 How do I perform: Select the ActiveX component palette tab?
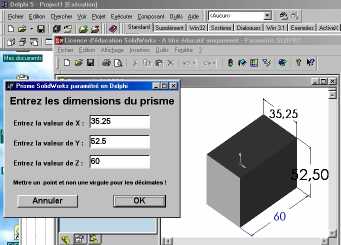[328, 28]
